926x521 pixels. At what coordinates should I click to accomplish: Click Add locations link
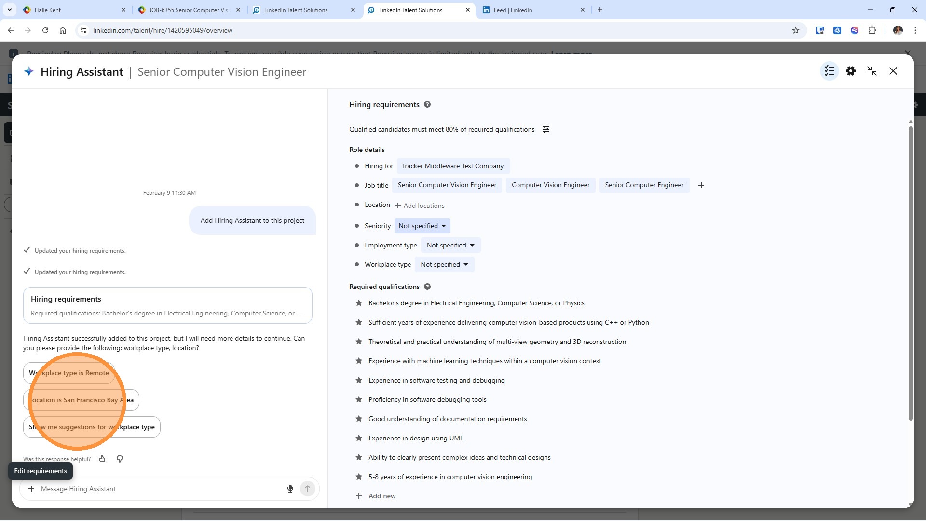pos(420,206)
